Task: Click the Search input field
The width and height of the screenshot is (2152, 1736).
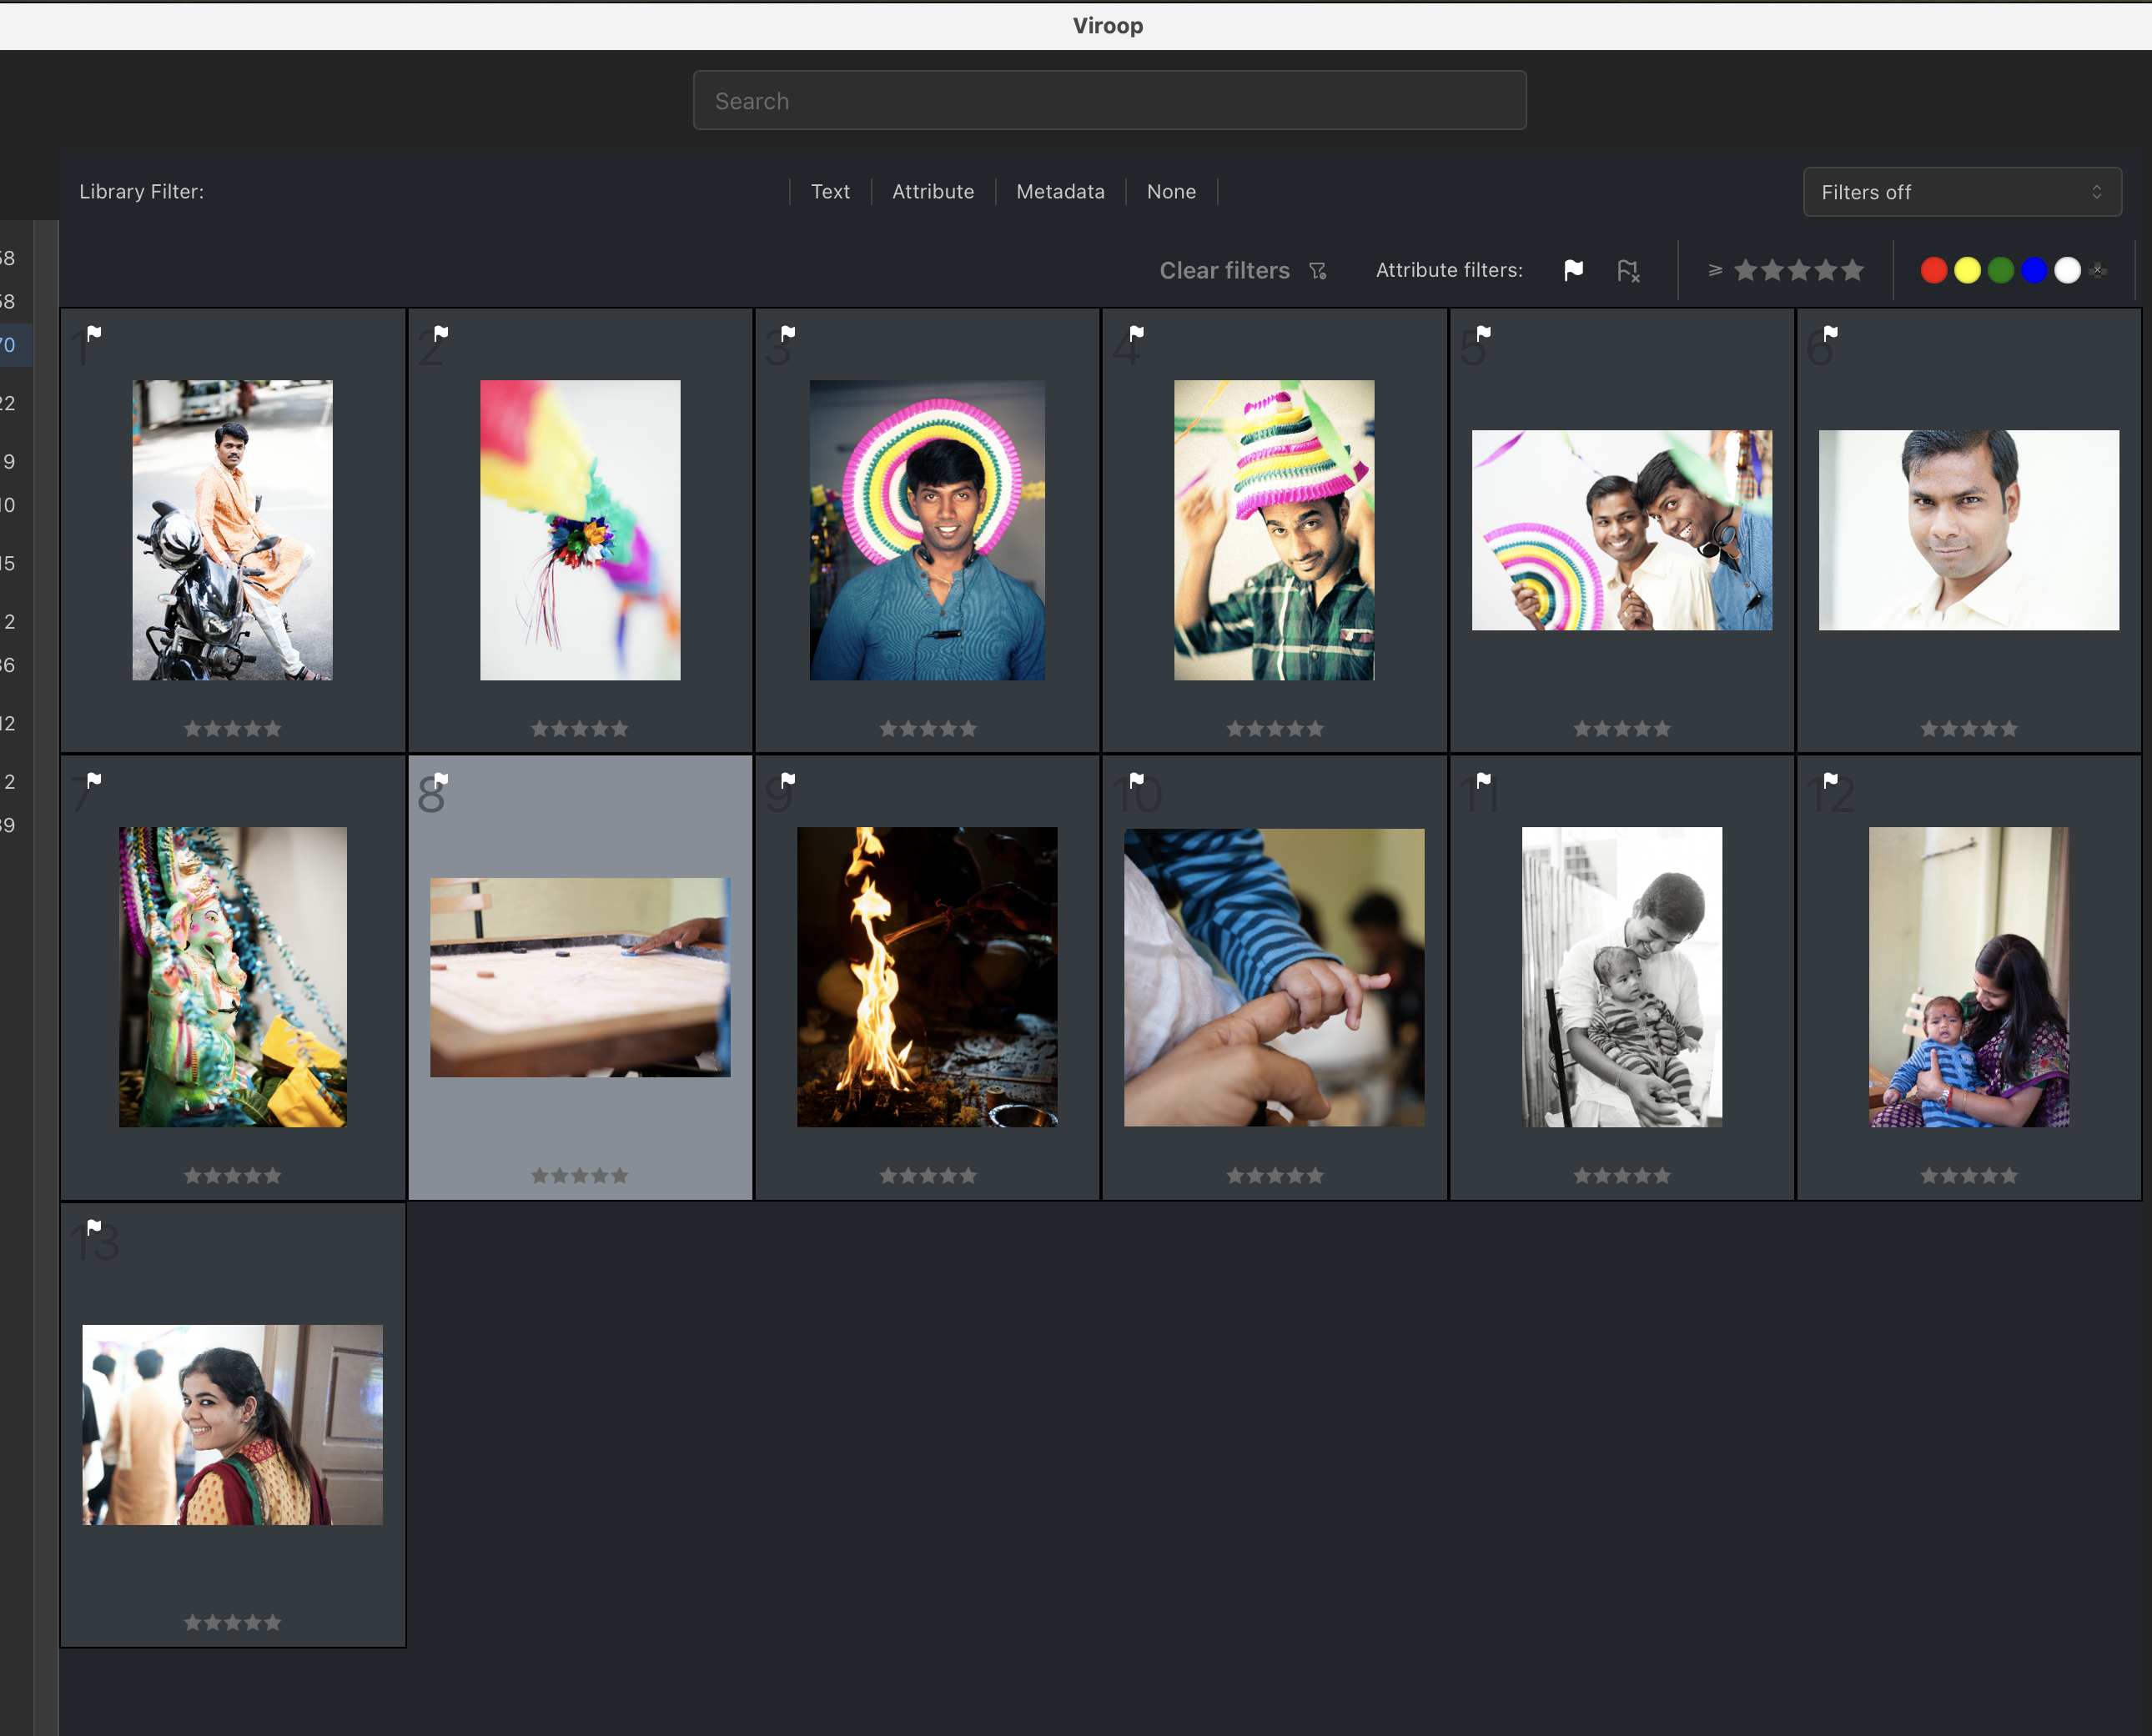Action: [1109, 101]
